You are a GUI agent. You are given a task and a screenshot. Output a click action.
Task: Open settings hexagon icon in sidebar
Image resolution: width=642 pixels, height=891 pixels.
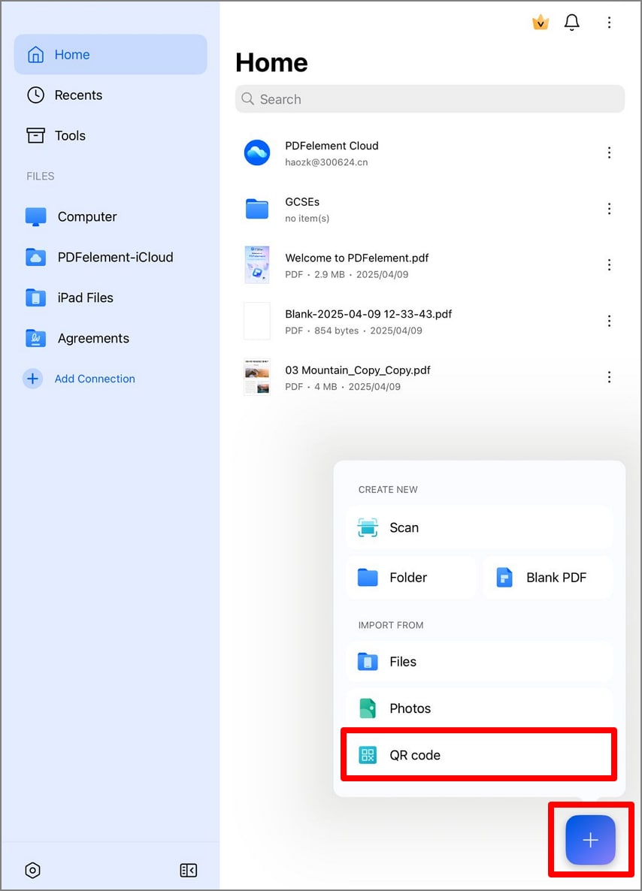pyautogui.click(x=33, y=870)
